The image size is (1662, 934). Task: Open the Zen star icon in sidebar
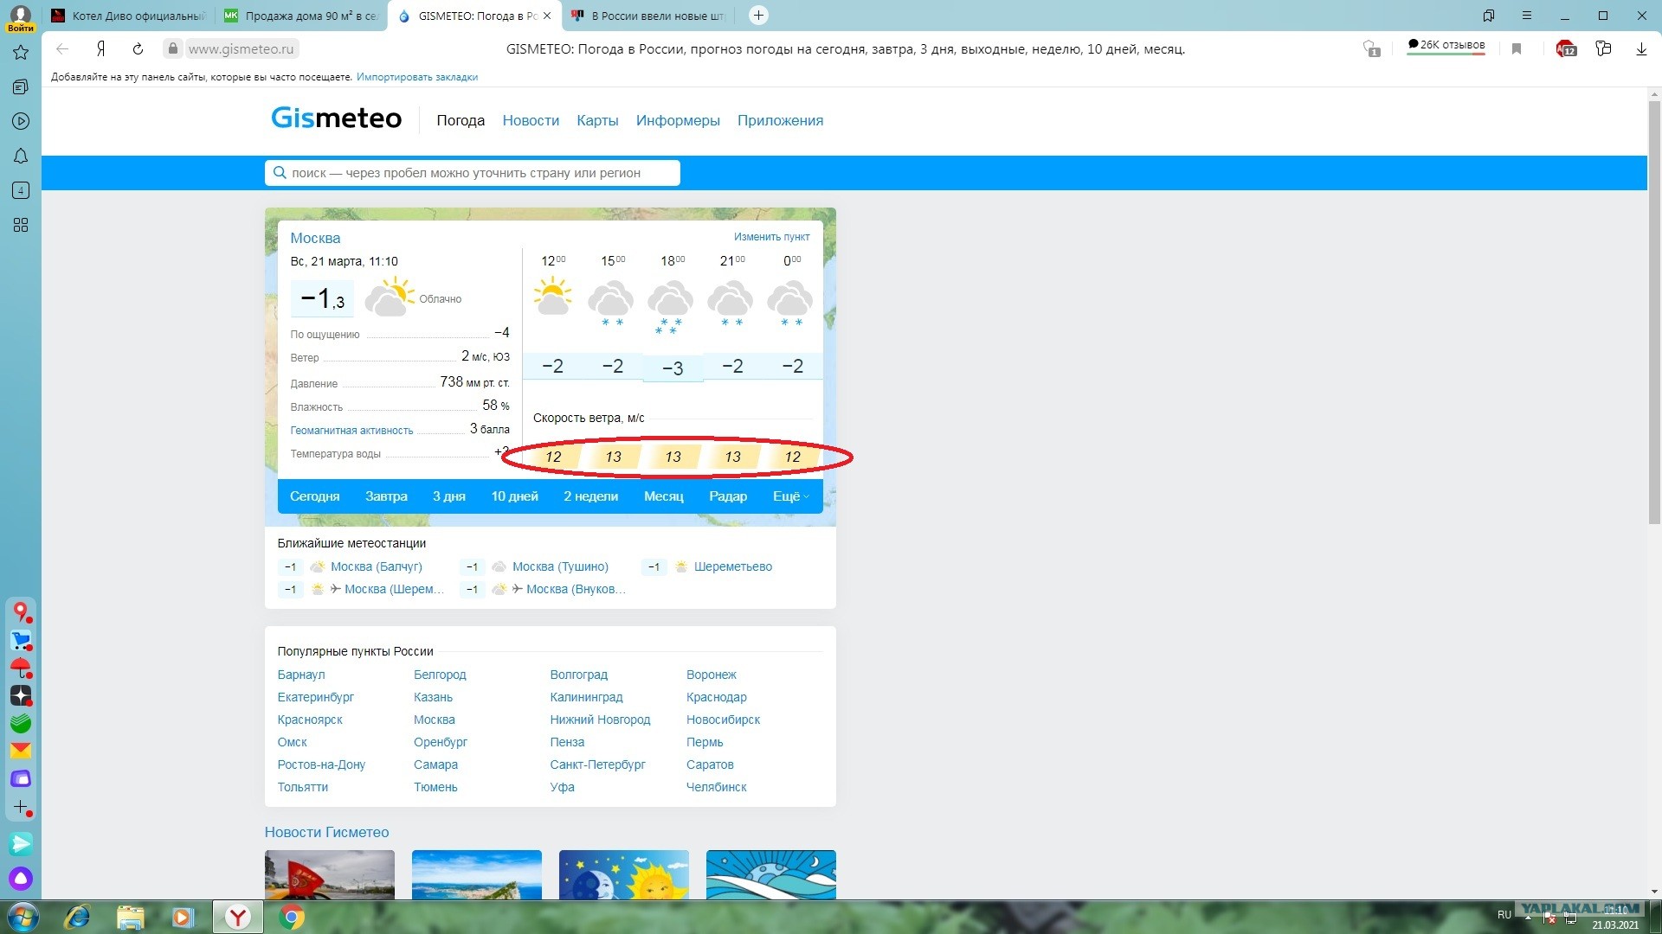point(21,695)
